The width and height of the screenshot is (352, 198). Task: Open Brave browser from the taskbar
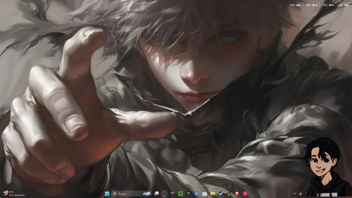(x=237, y=194)
